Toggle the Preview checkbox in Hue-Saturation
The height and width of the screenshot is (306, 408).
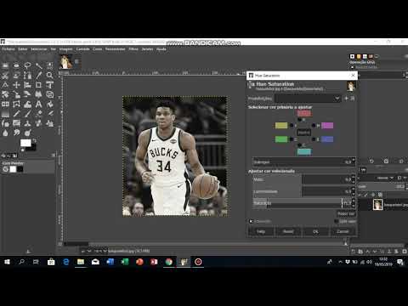click(251, 221)
